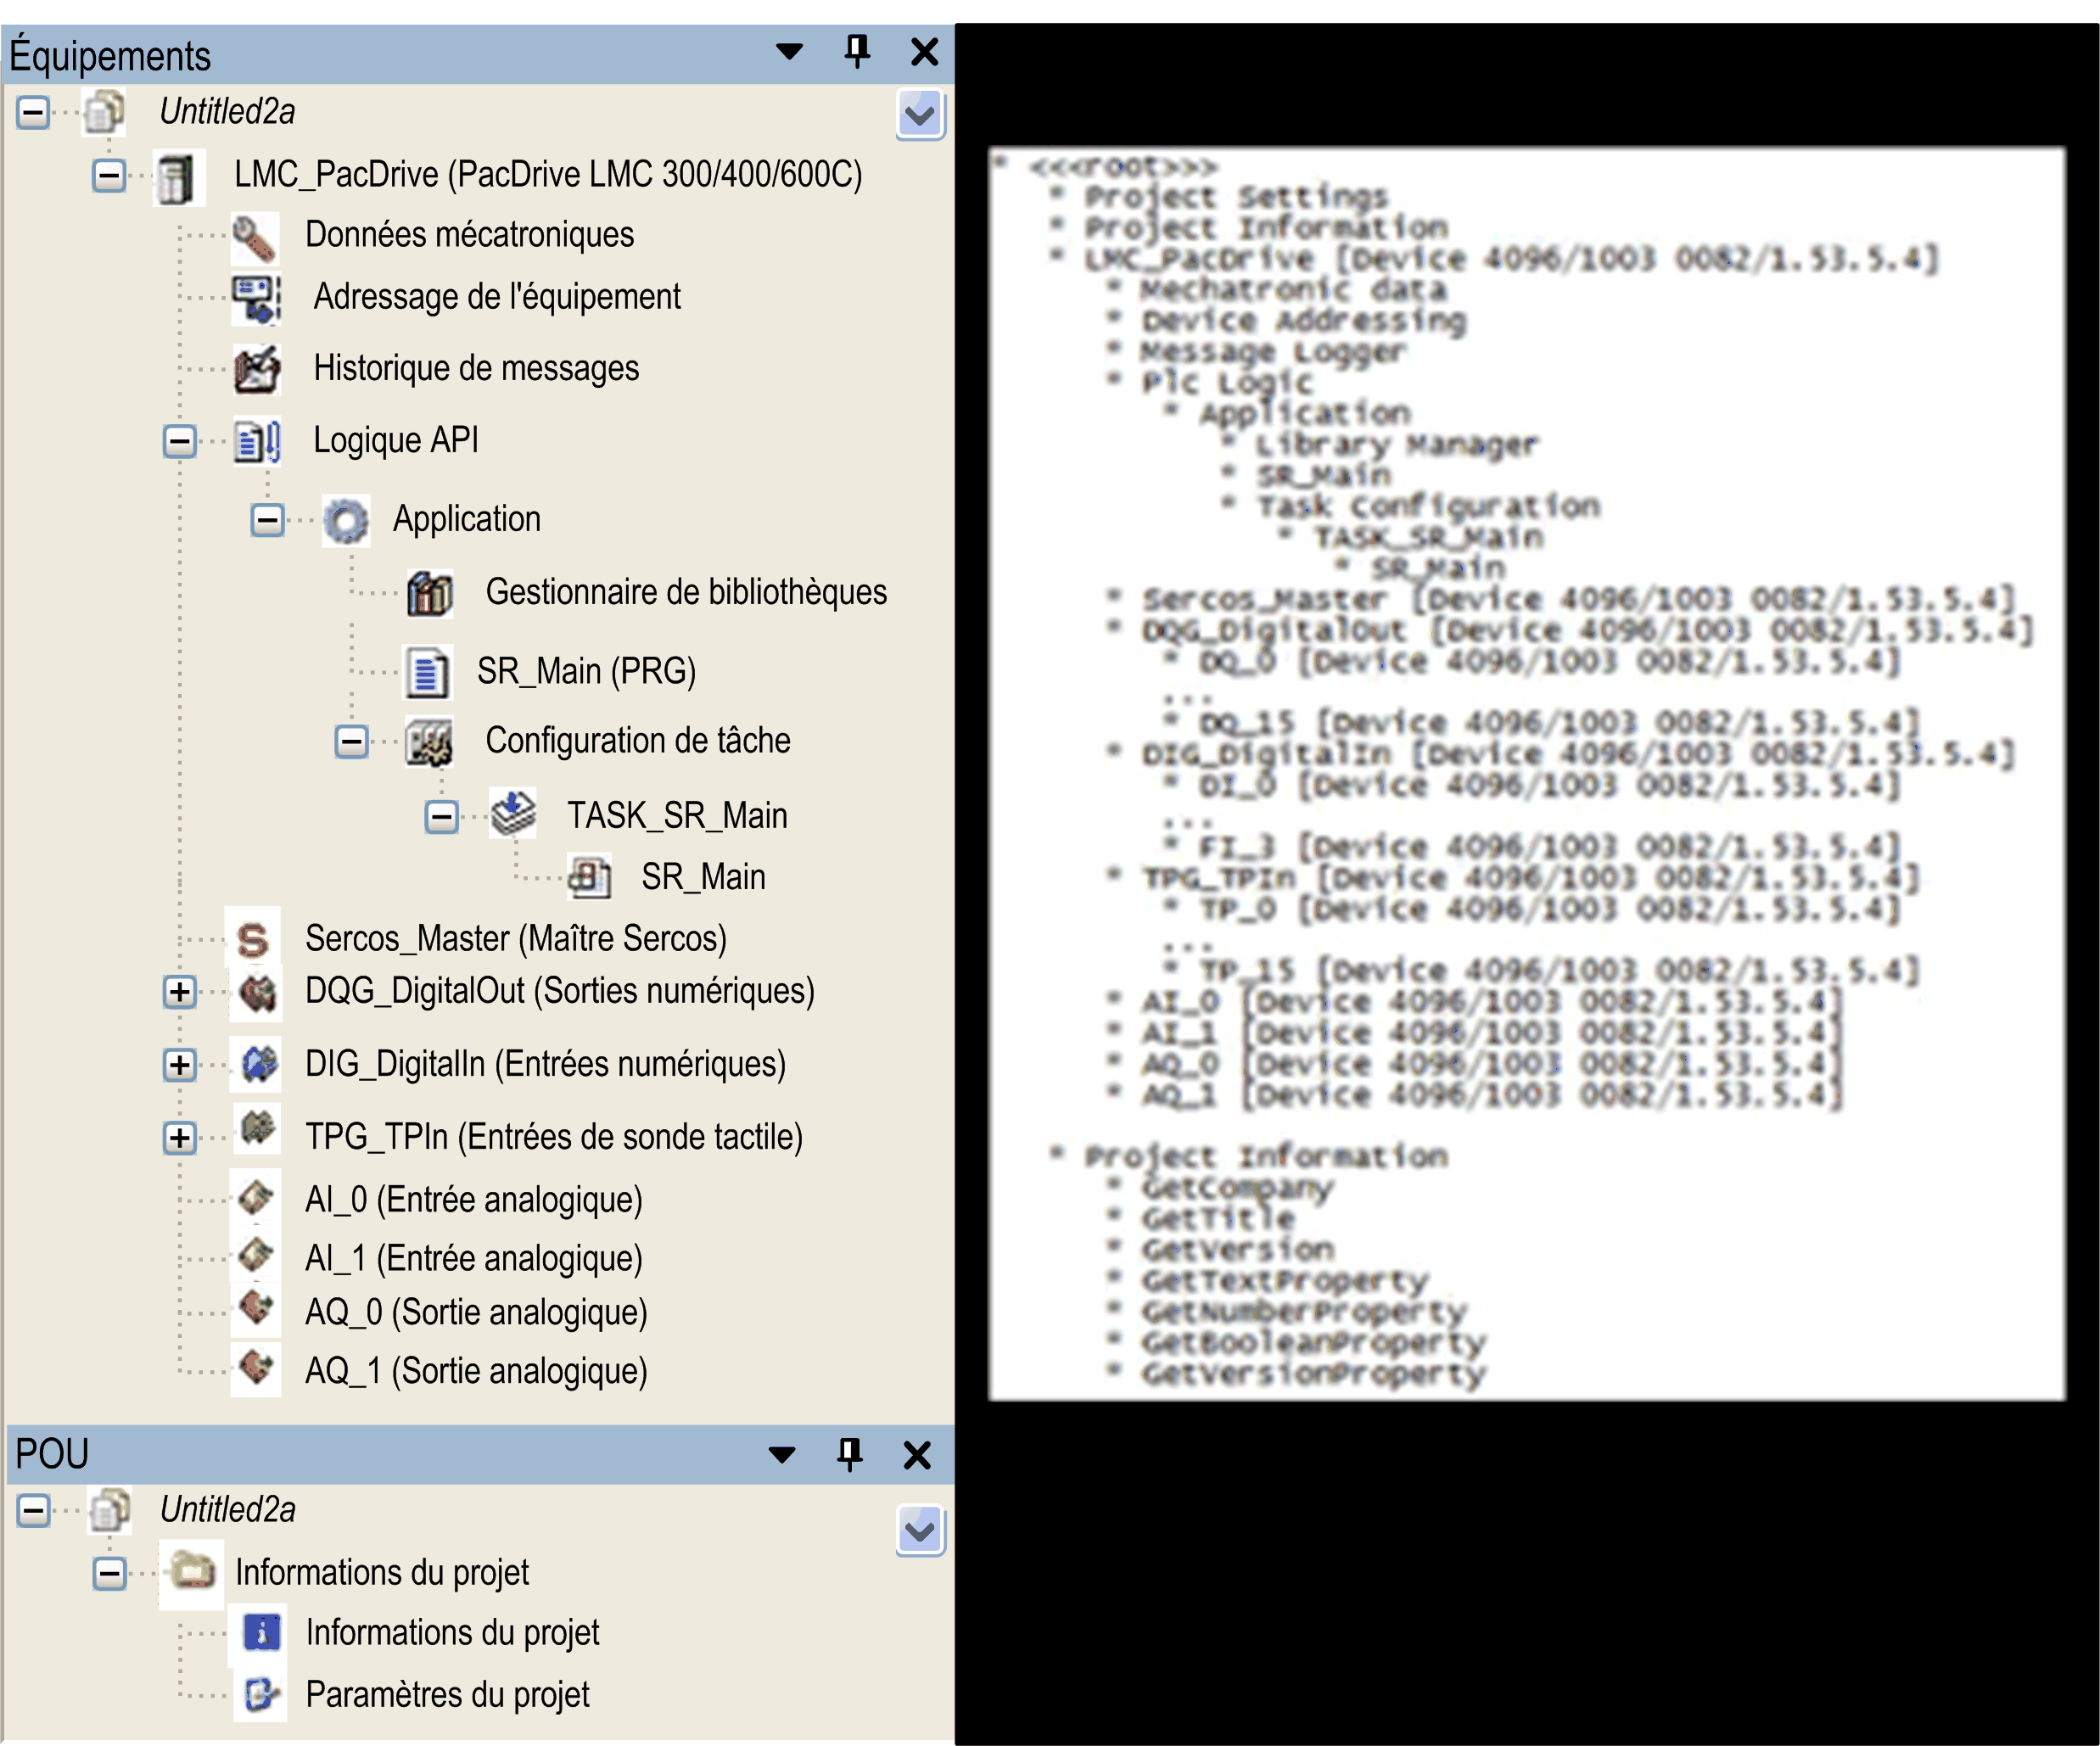Click the Configuration de tâche icon
Image resolution: width=2100 pixels, height=1746 pixels.
pyautogui.click(x=429, y=742)
